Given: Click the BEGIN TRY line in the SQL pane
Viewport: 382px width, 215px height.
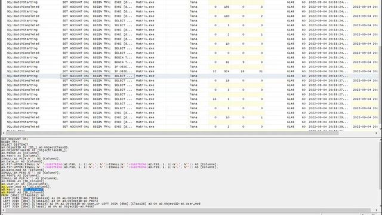Looking at the screenshot, I should point(10,142).
